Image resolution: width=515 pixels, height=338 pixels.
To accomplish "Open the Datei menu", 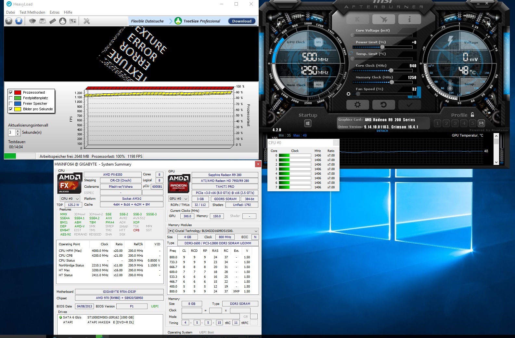I will [10, 12].
